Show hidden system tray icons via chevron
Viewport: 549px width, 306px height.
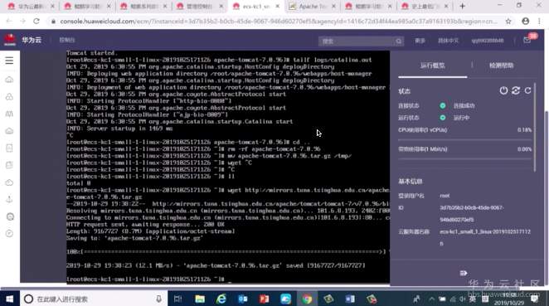coord(432,299)
